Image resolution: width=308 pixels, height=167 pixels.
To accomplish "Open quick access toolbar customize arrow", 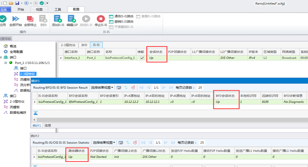I will coord(47,3).
